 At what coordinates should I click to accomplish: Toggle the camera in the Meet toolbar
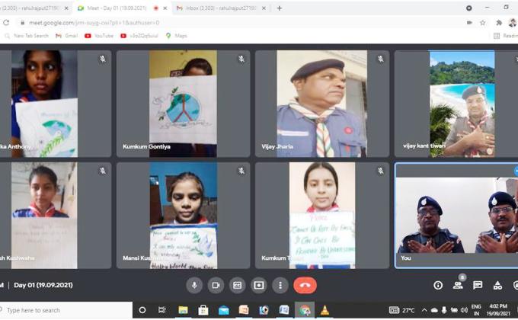pyautogui.click(x=216, y=285)
